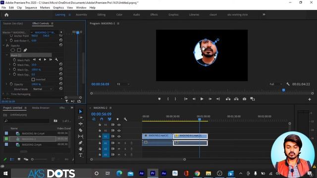Viewport: 317px width, 178px height.
Task: Select the Hand tool
Action: point(80,149)
